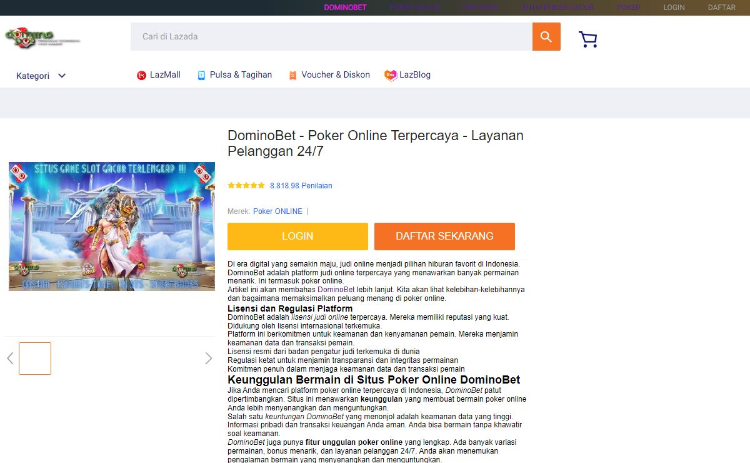
Task: Open the shopping cart icon
Action: 587,39
